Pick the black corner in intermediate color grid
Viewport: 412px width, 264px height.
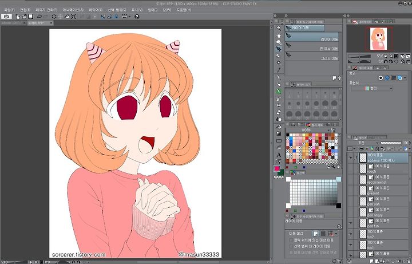tap(339, 206)
